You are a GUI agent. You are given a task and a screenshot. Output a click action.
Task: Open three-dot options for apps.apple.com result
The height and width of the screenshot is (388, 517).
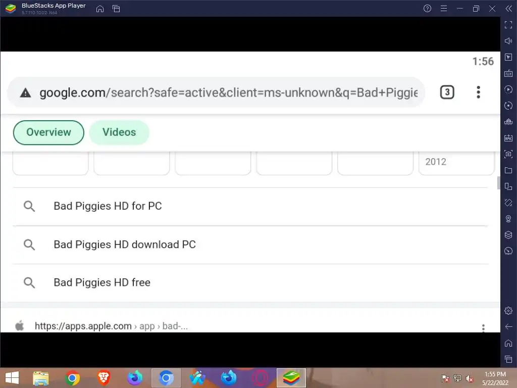point(483,327)
